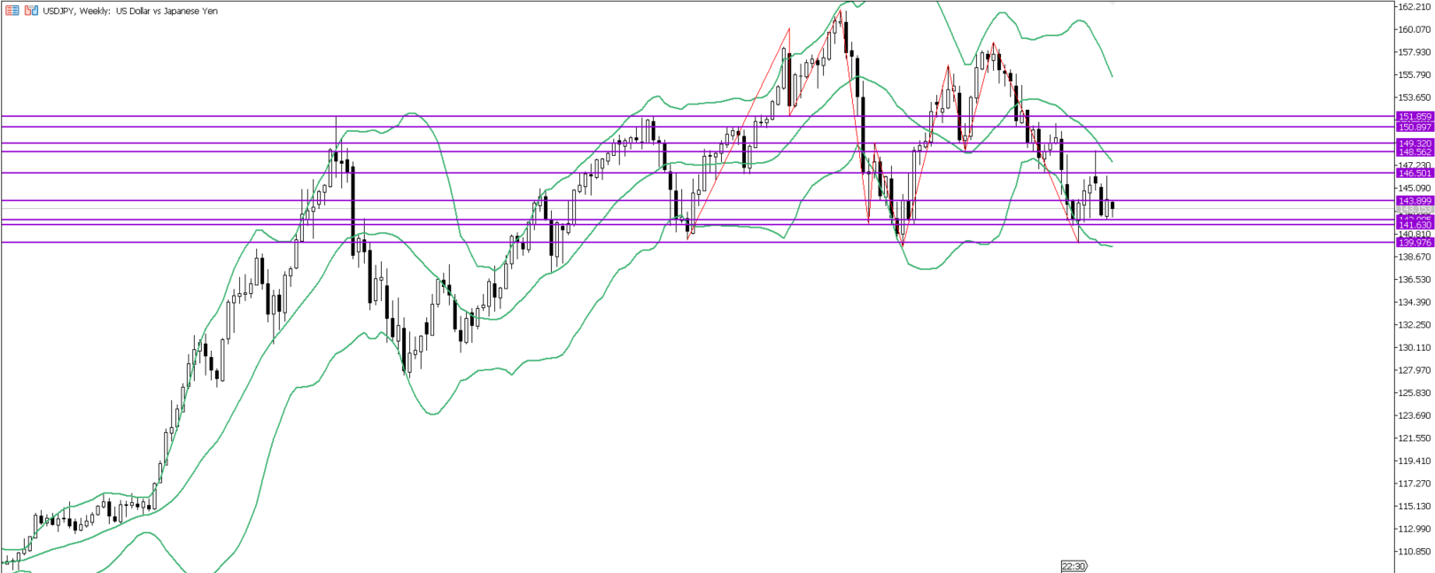Click the 123.690 tick on price axis
This screenshot has height=573, width=1435.
coord(1414,415)
